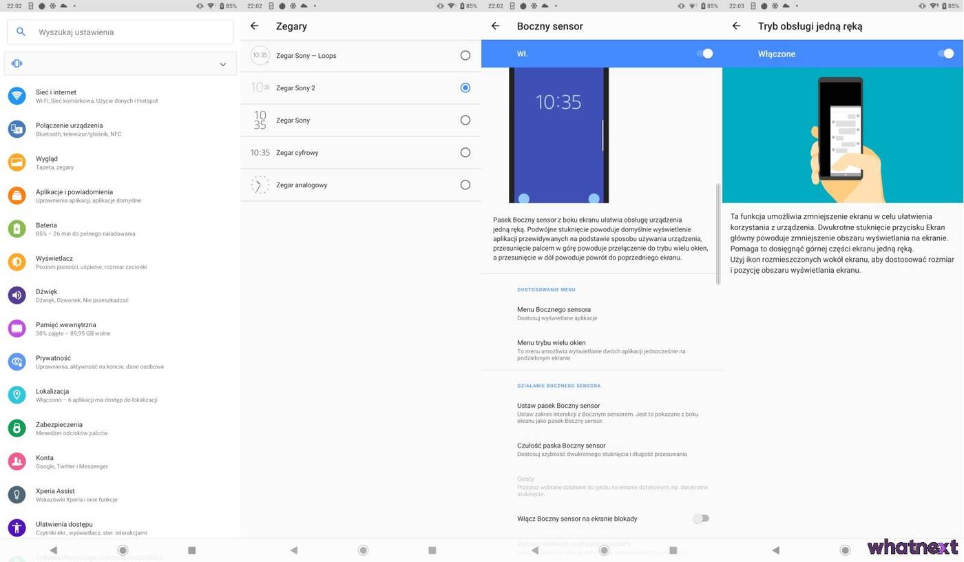Select the Dźwięk settings icon
The height and width of the screenshot is (562, 964).
(17, 295)
